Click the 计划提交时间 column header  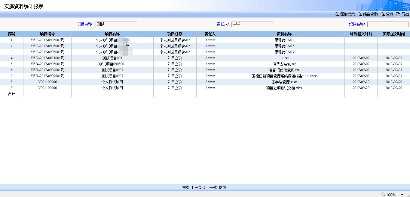click(x=361, y=34)
